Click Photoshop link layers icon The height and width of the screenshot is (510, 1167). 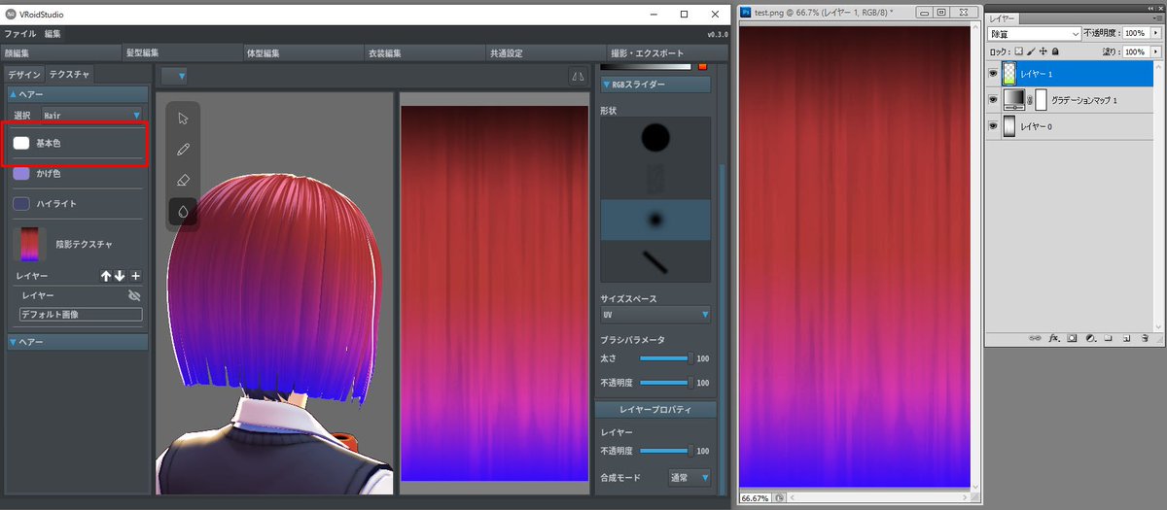pyautogui.click(x=1037, y=339)
